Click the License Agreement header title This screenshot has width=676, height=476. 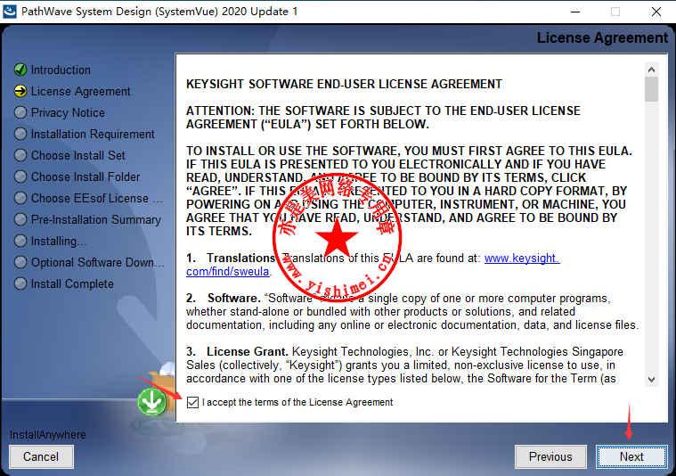[x=602, y=38]
